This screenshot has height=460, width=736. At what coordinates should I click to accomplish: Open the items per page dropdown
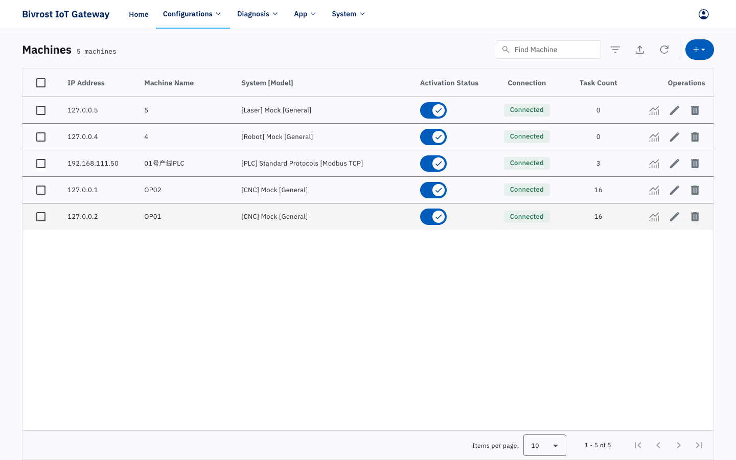tap(545, 445)
